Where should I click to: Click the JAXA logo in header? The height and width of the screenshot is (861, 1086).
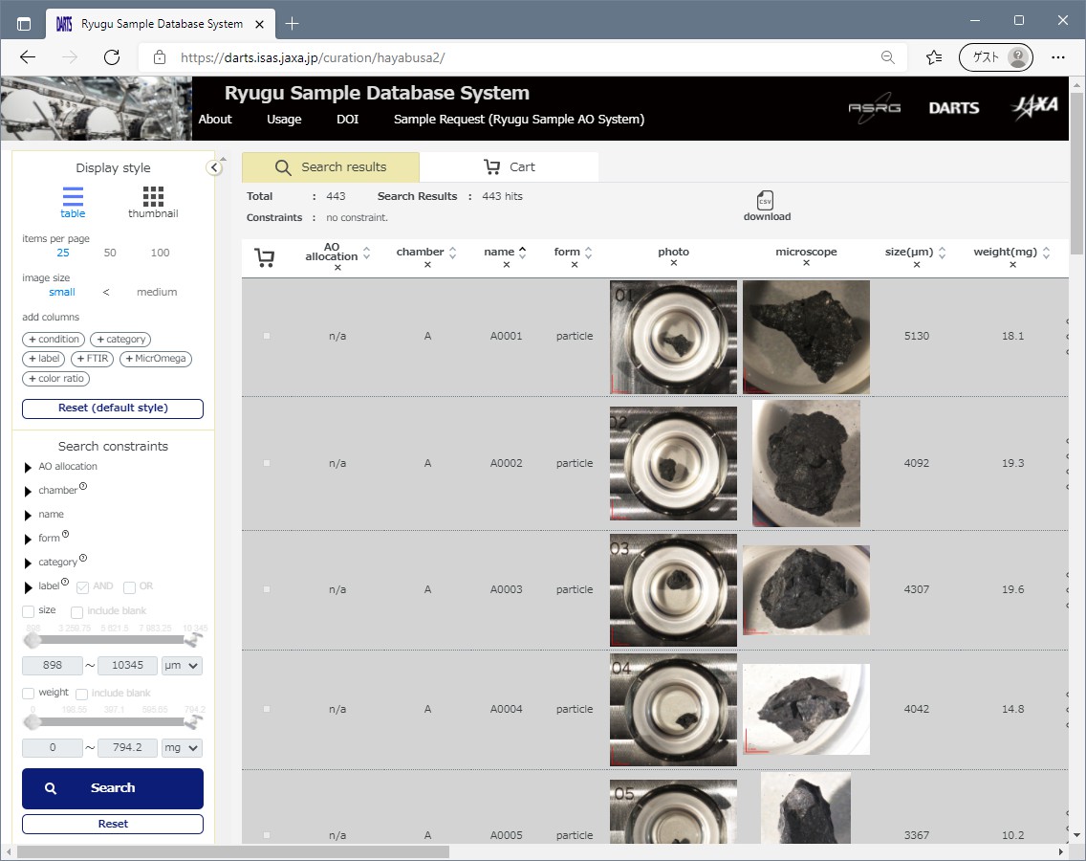[x=1034, y=106]
